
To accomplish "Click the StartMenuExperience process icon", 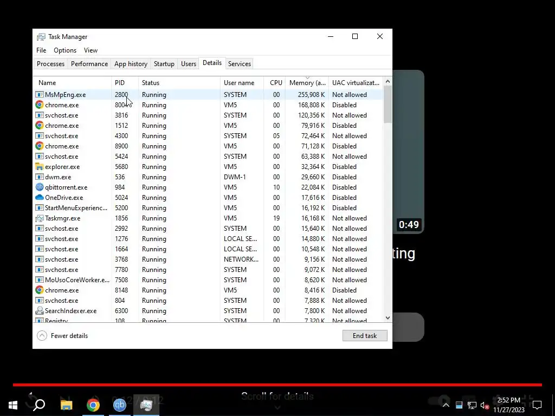I will [x=39, y=207].
